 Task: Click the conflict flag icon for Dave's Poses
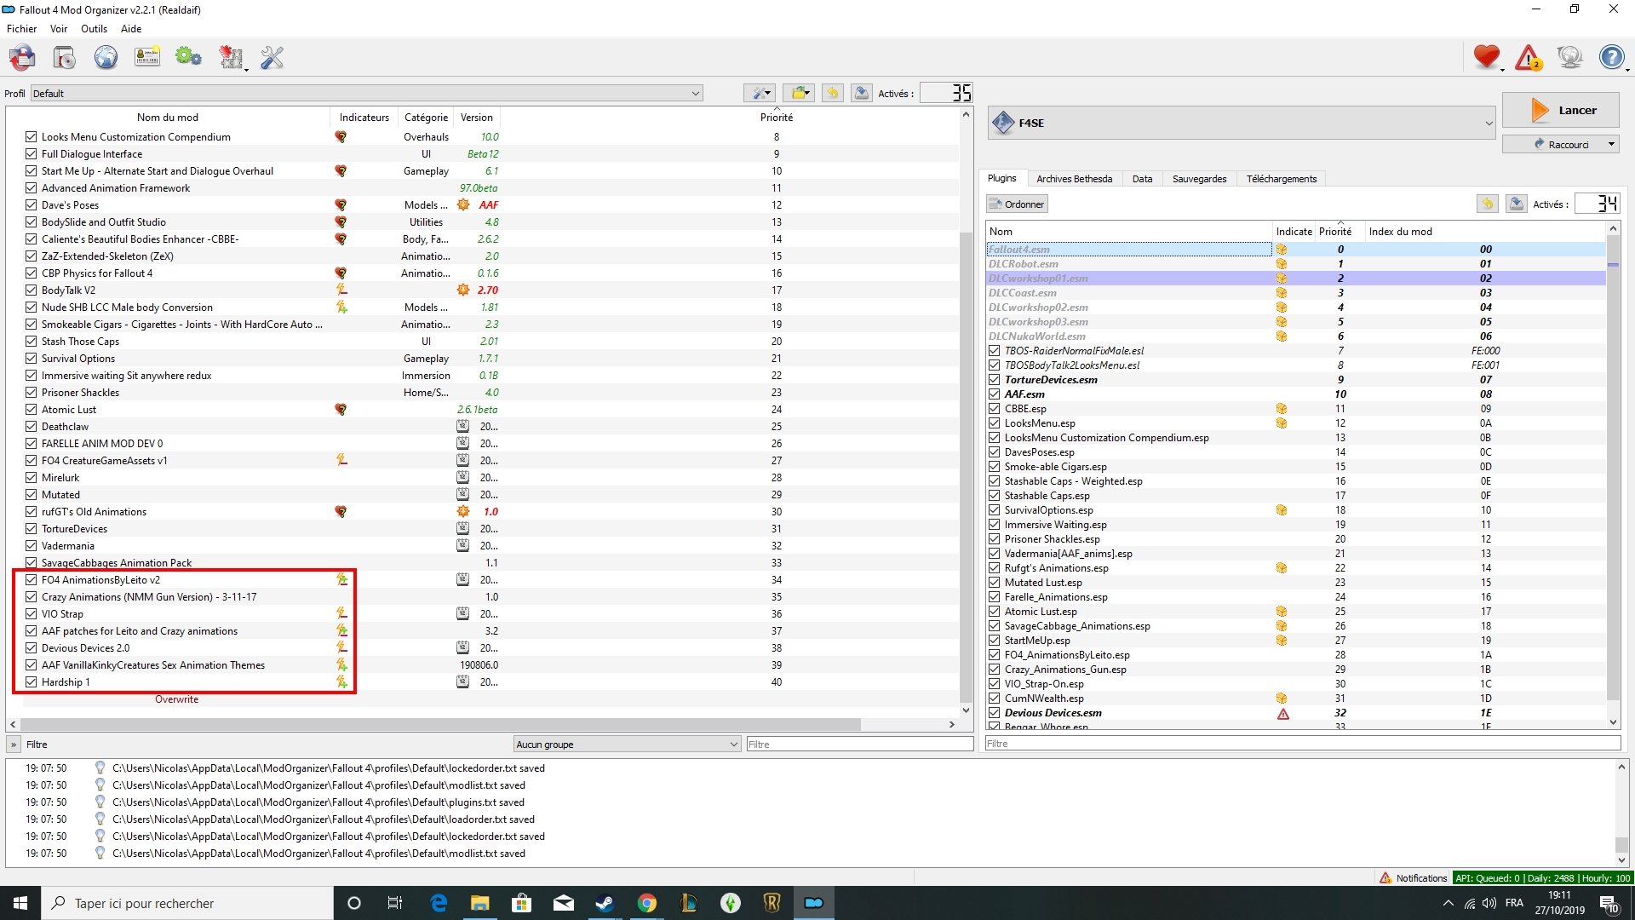pos(341,205)
